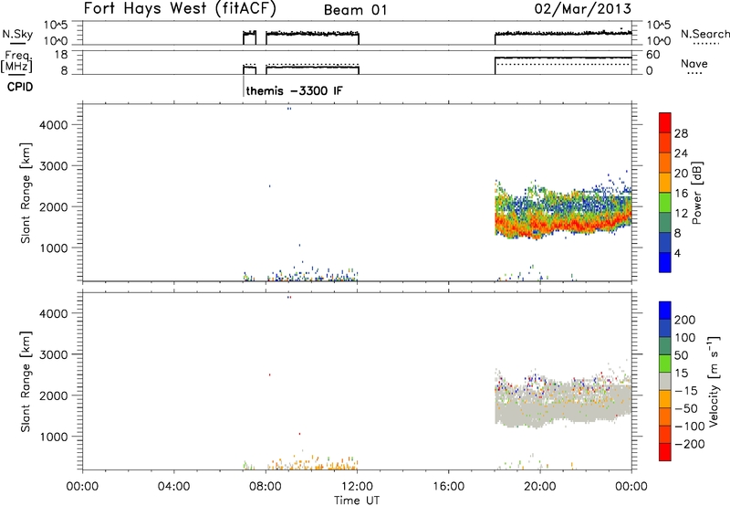Screen dimensions: 730x506
Task: Click the 'N.Sky' axis label
Action: coord(17,34)
